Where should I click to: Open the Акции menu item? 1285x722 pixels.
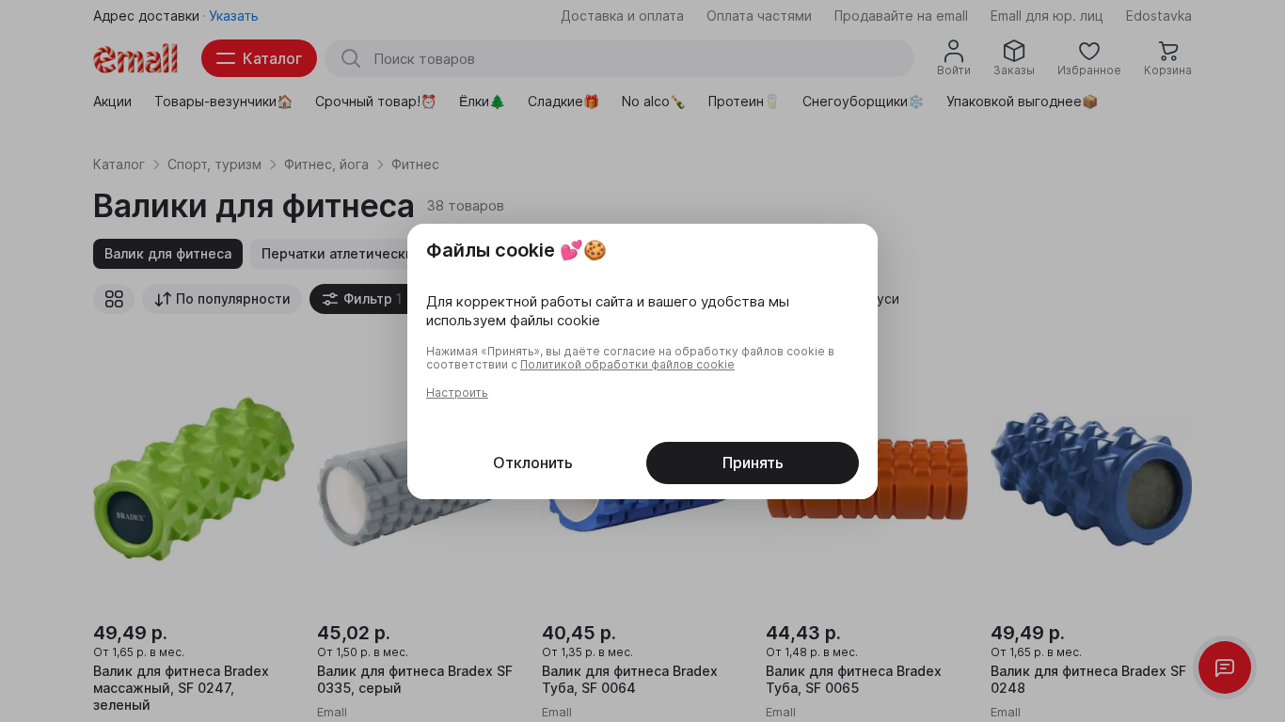(x=112, y=102)
